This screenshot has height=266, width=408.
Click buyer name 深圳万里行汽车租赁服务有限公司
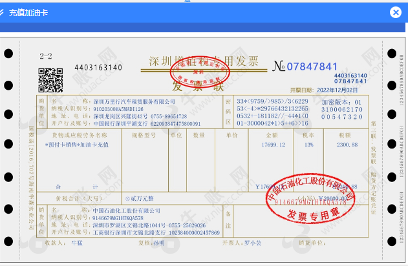click(x=134, y=101)
